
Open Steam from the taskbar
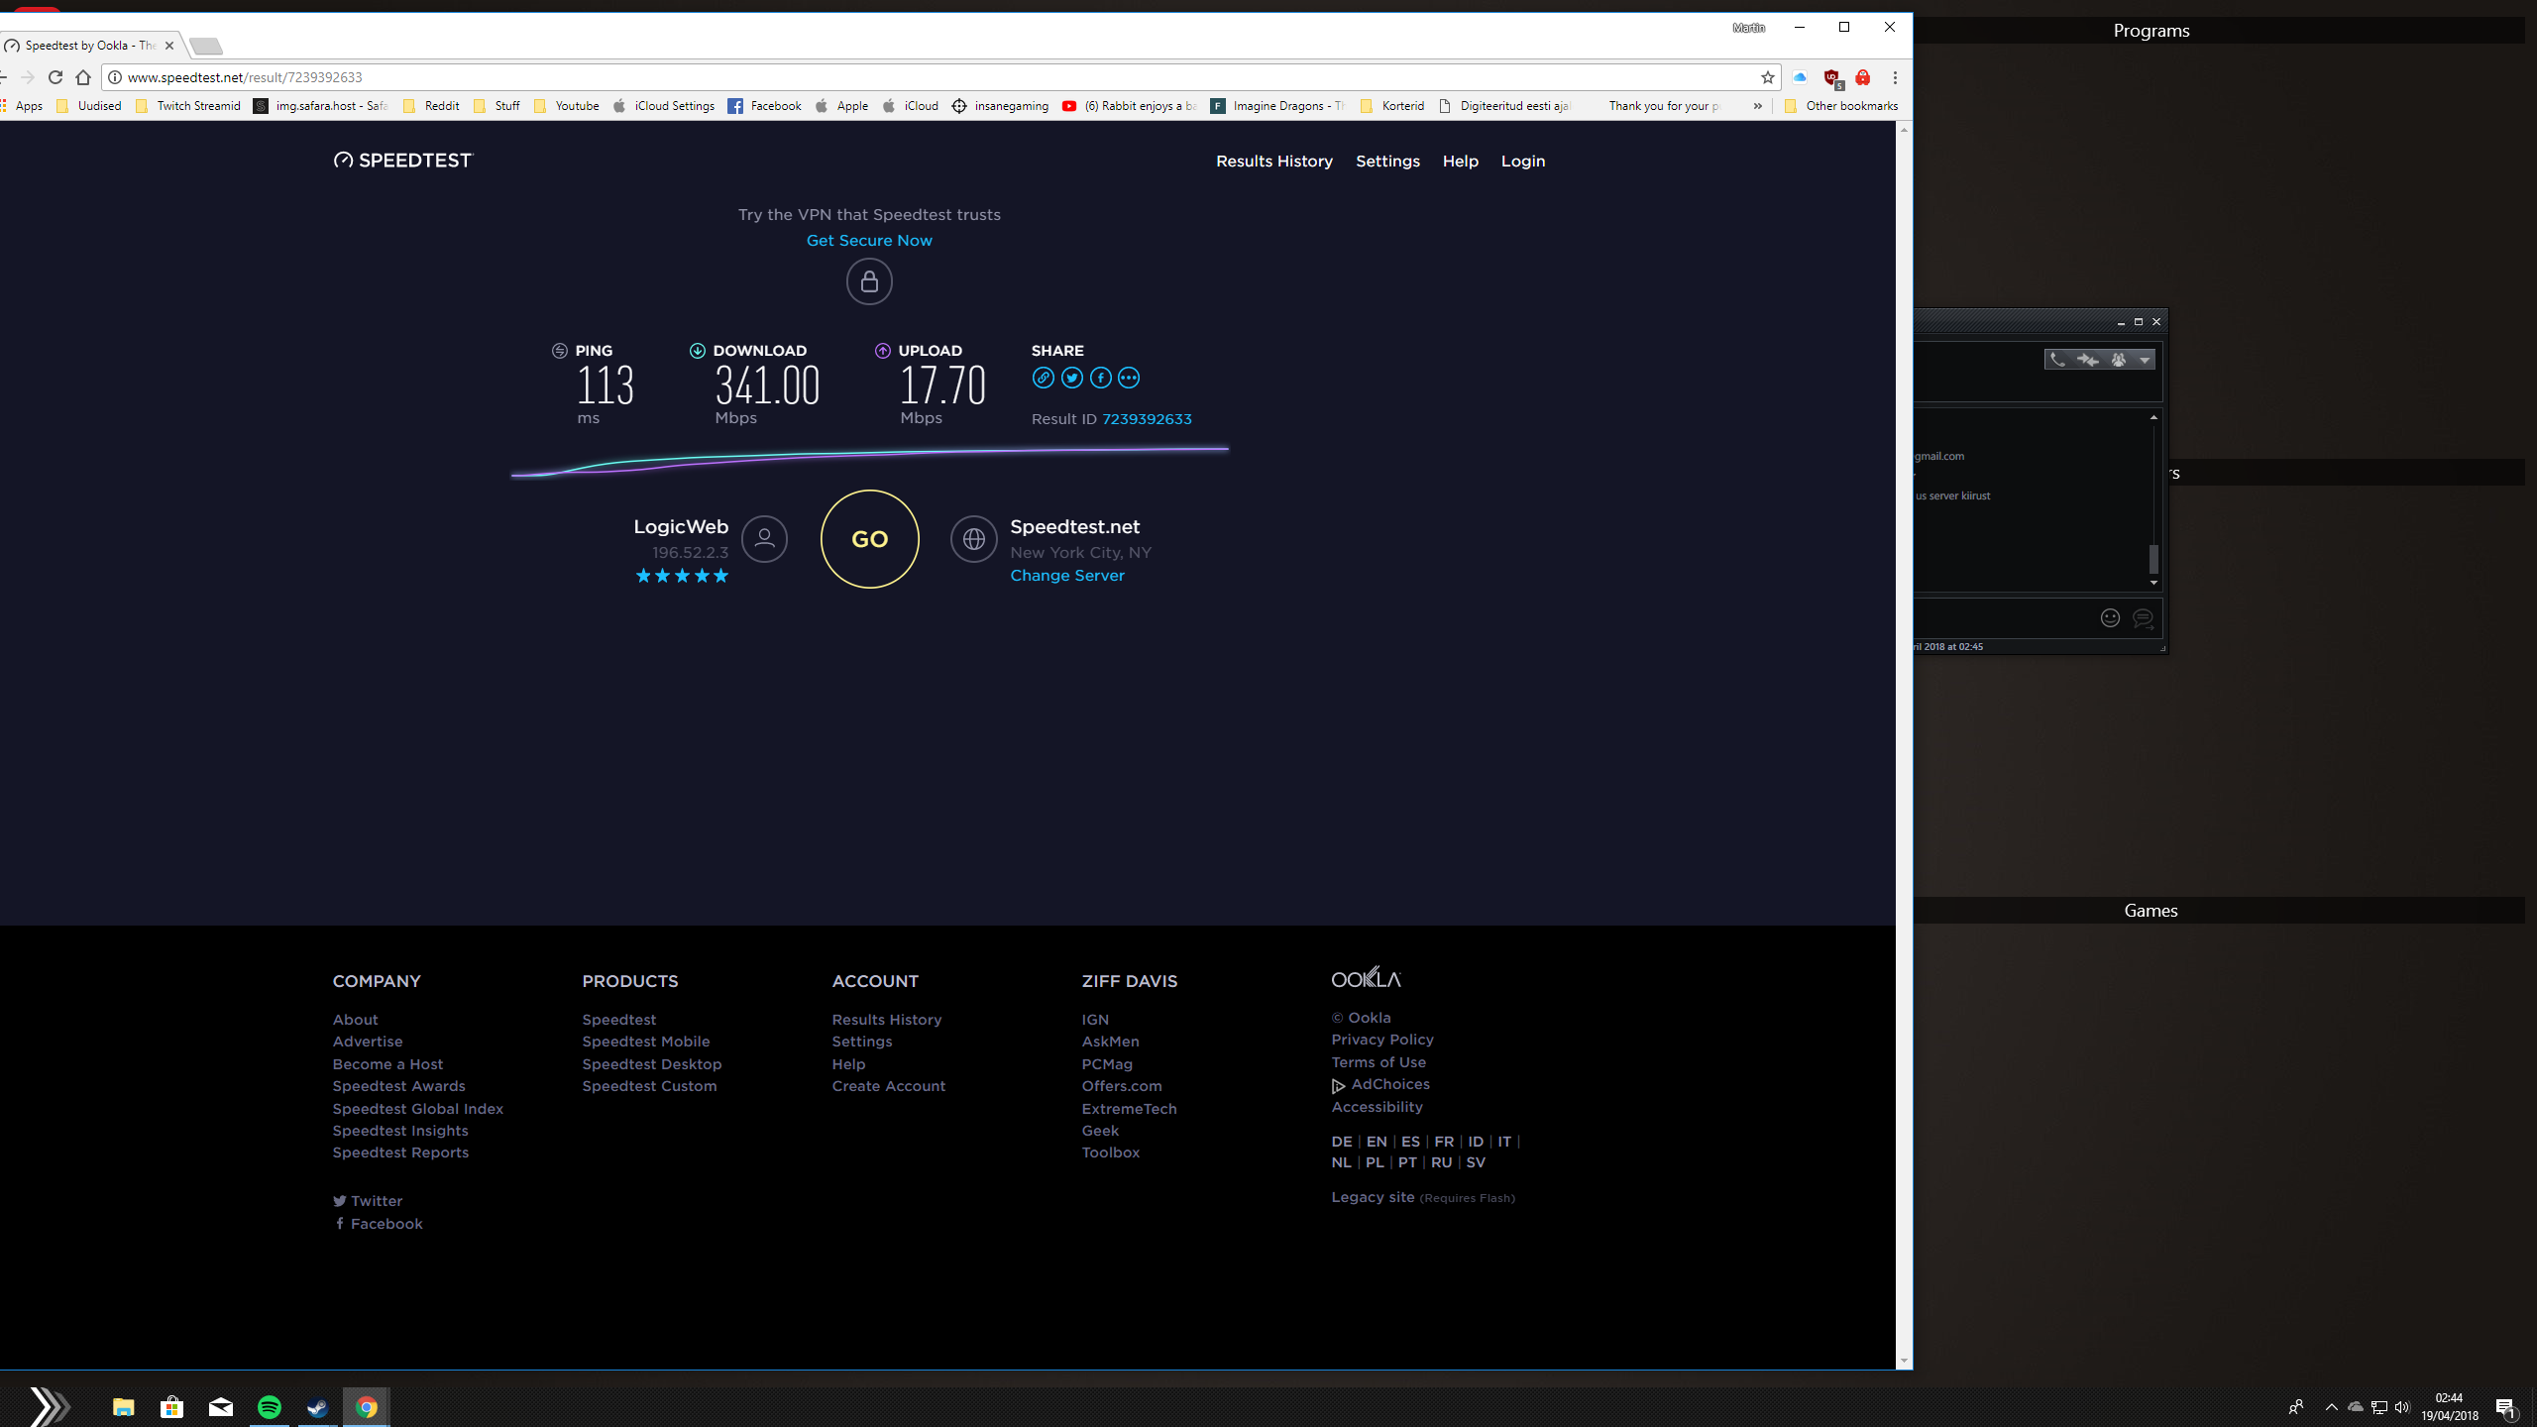pos(317,1406)
